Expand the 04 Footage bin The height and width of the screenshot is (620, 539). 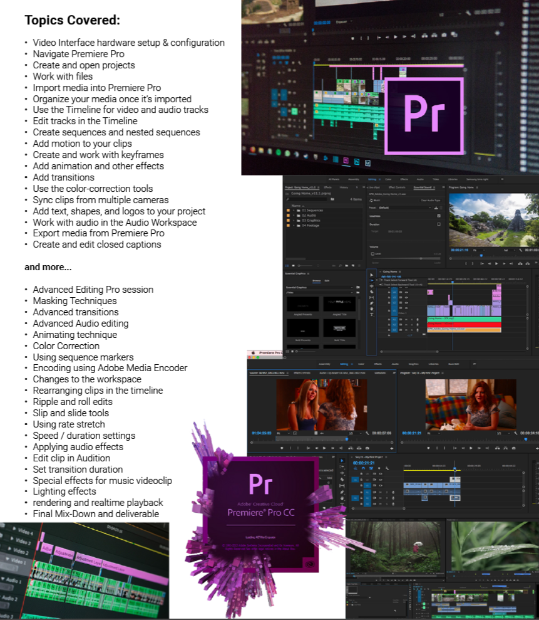294,226
